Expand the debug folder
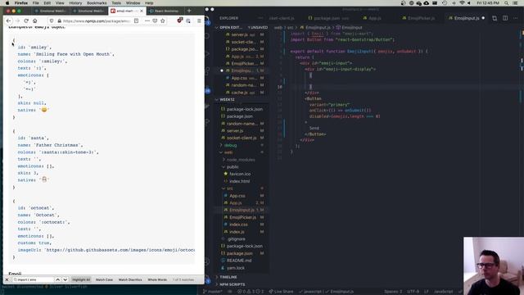 231,145
